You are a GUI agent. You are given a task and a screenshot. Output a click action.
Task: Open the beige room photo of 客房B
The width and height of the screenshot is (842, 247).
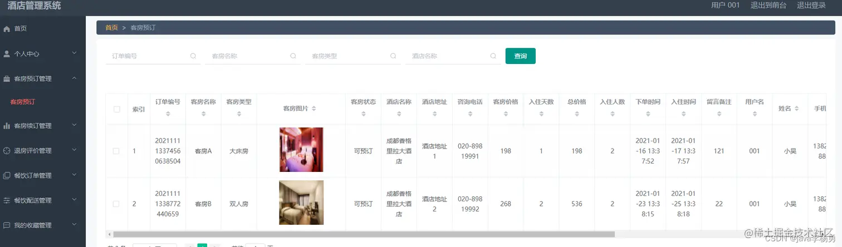301,202
